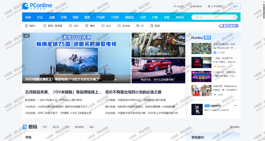This screenshot has height=141, width=265.
Task: Click the PConline logo
Action: coord(37,6)
